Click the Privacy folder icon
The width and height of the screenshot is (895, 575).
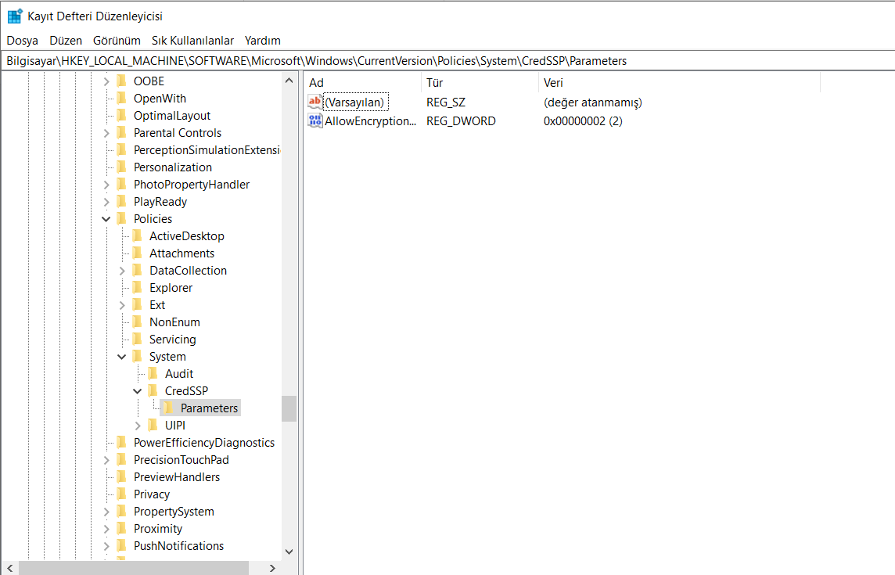[x=121, y=494]
